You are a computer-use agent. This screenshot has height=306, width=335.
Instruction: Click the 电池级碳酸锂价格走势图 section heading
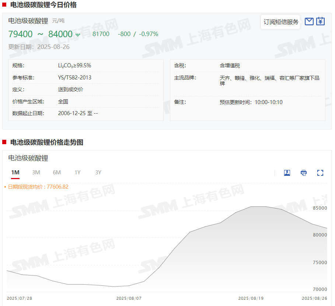[x=46, y=142]
